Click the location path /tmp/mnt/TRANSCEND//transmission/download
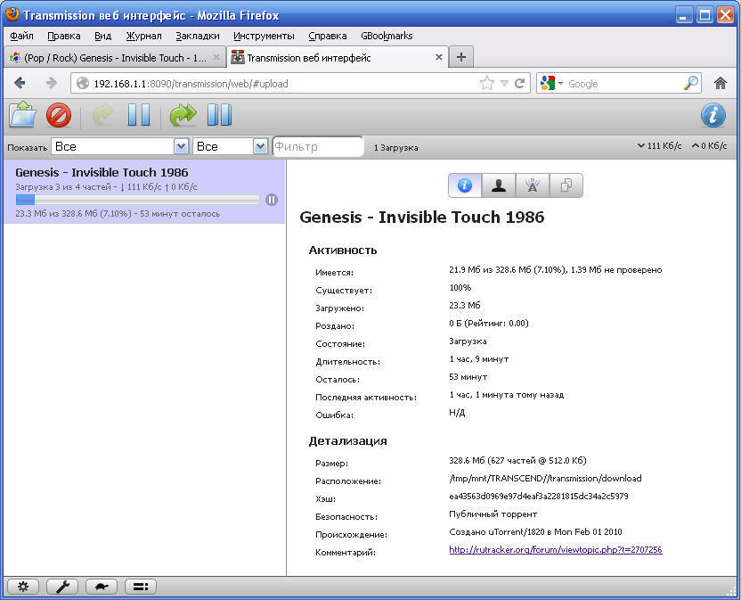 coord(545,479)
